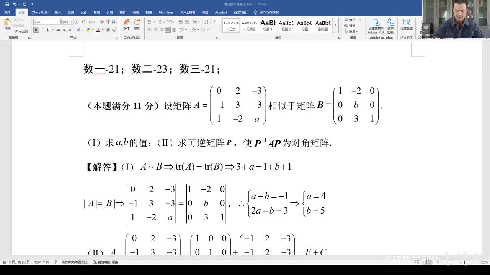This screenshot has width=490, height=275.
Task: Click 替换 Replace in editing group
Action: 350,26
